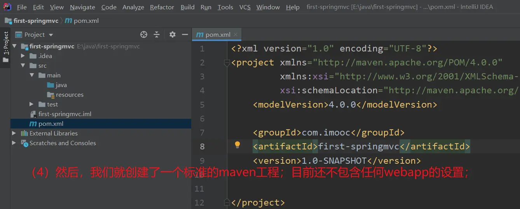The height and width of the screenshot is (209, 520).
Task: Toggle the 1: Project tool window tab
Action: [x=5, y=47]
